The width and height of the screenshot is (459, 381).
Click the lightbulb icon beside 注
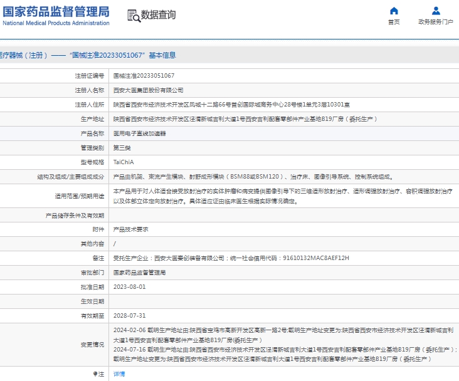95,374
